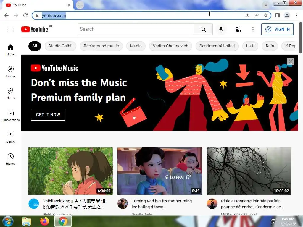This screenshot has height=227, width=303.
Task: Click the install app icon in the address bar
Action: click(247, 15)
